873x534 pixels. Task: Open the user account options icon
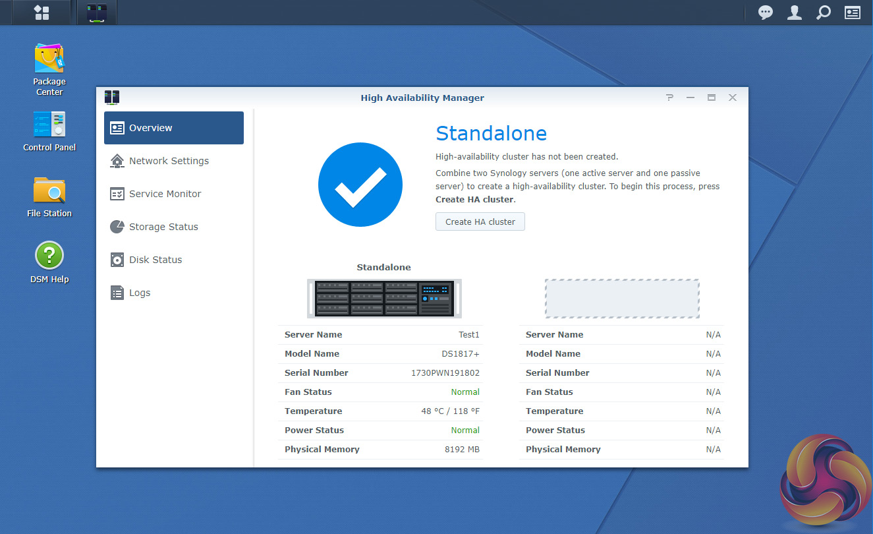coord(795,13)
